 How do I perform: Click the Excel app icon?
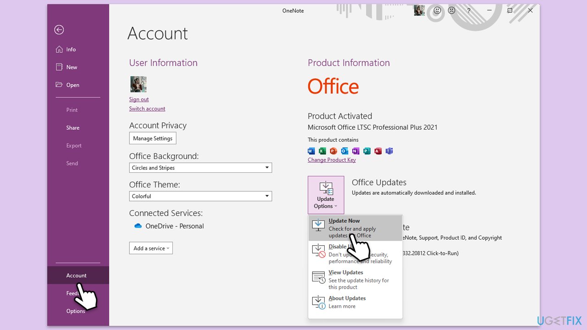point(322,151)
